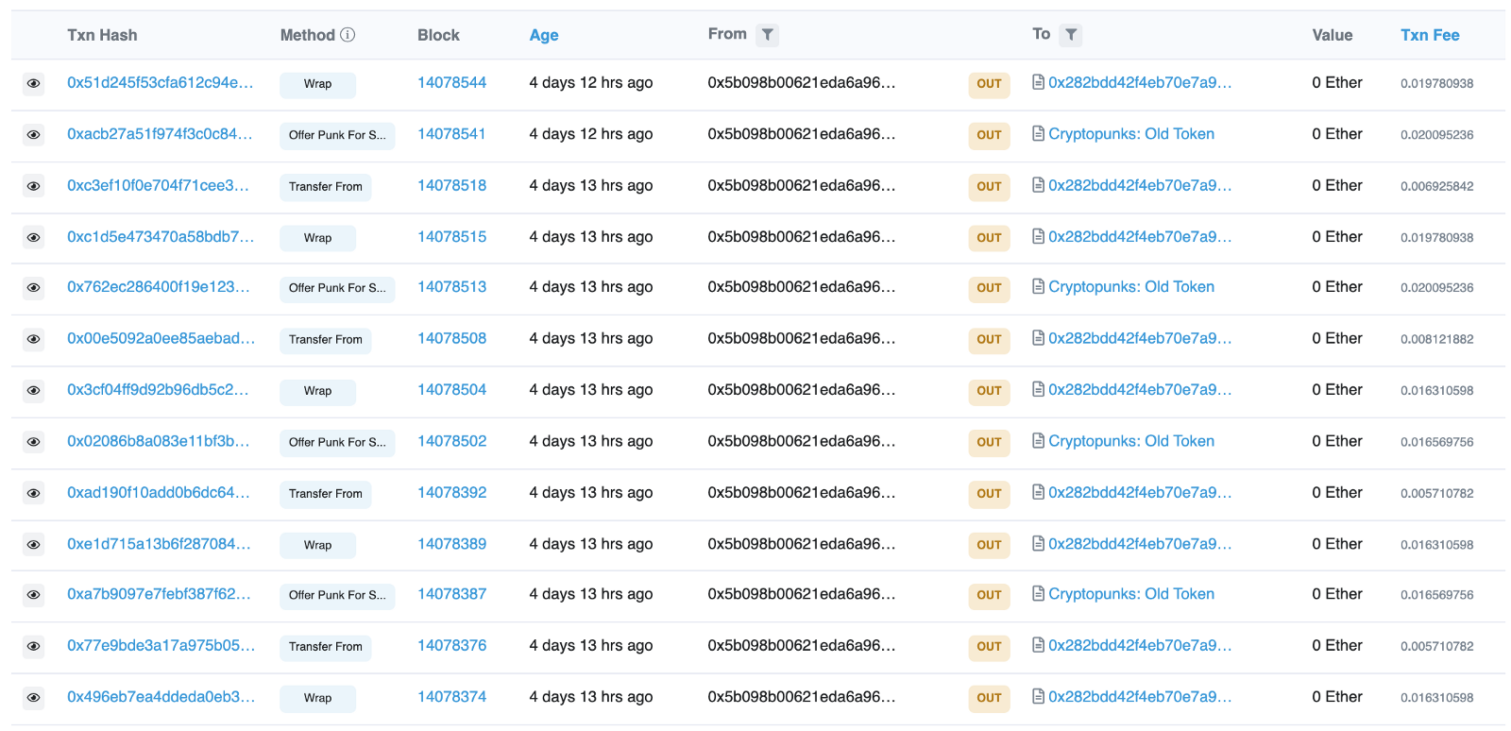Open transaction hash 0xe1d715a13b6f287084
This screenshot has height=731, width=1511.
pyautogui.click(x=159, y=544)
